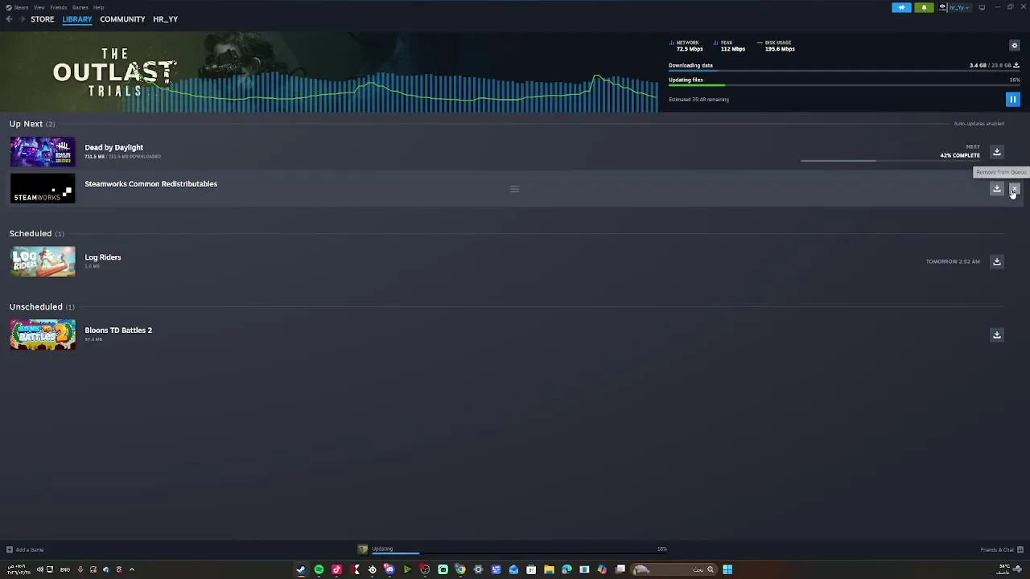Open the Games menu
Image resolution: width=1030 pixels, height=579 pixels.
pyautogui.click(x=80, y=7)
